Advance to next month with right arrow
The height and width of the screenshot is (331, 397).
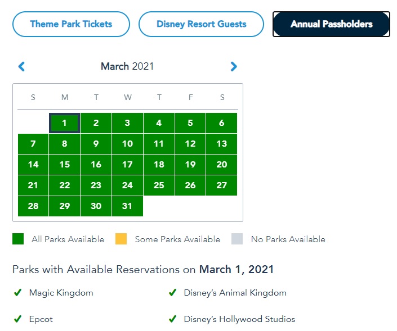(234, 66)
